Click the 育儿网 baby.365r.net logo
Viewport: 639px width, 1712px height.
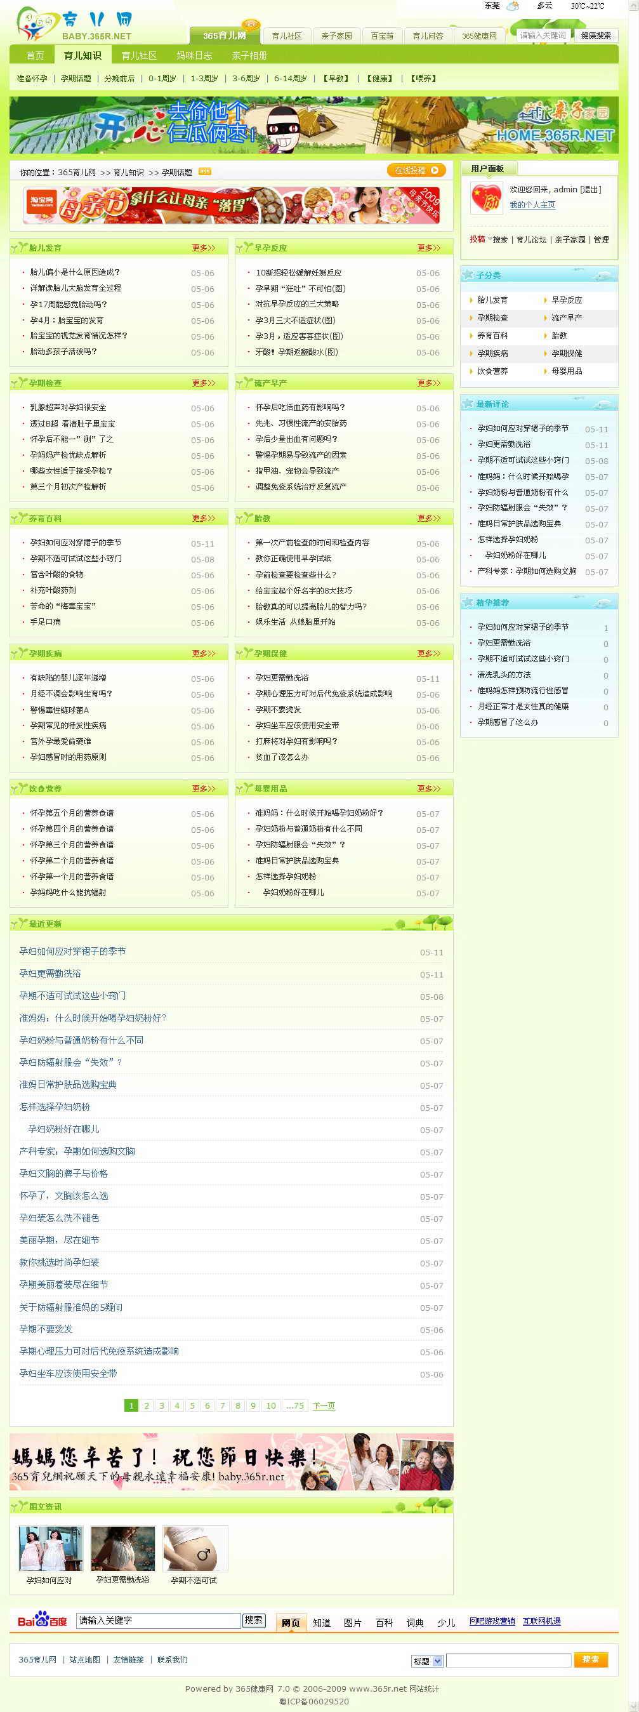[x=75, y=24]
